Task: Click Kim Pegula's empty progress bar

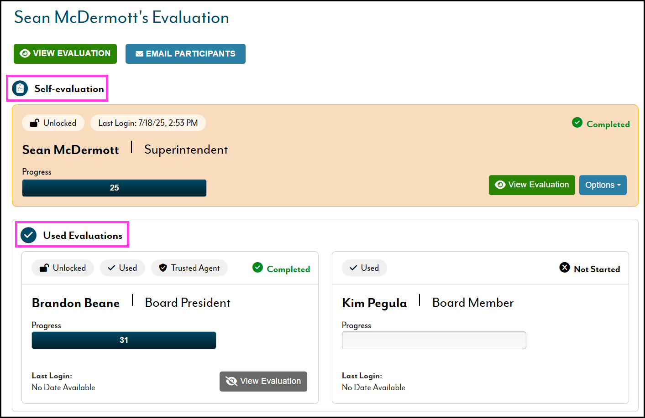Action: click(x=434, y=341)
